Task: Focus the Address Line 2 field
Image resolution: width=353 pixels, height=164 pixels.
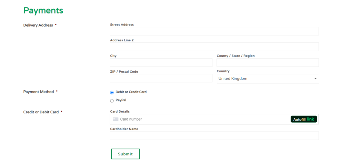Action: point(214,47)
